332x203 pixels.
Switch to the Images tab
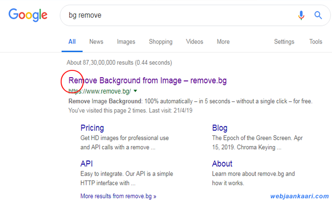click(126, 42)
